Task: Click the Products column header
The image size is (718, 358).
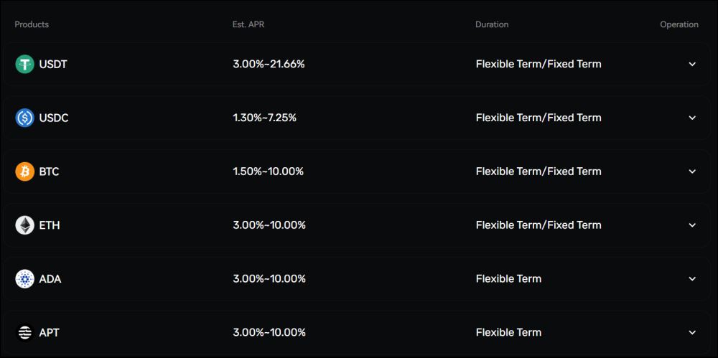Action: [32, 24]
